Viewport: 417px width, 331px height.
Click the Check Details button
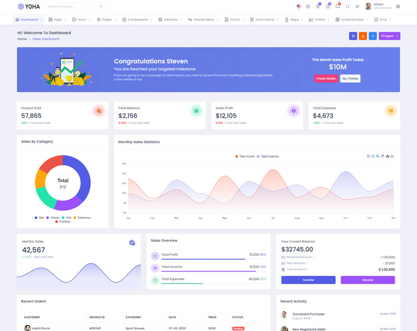coord(326,79)
